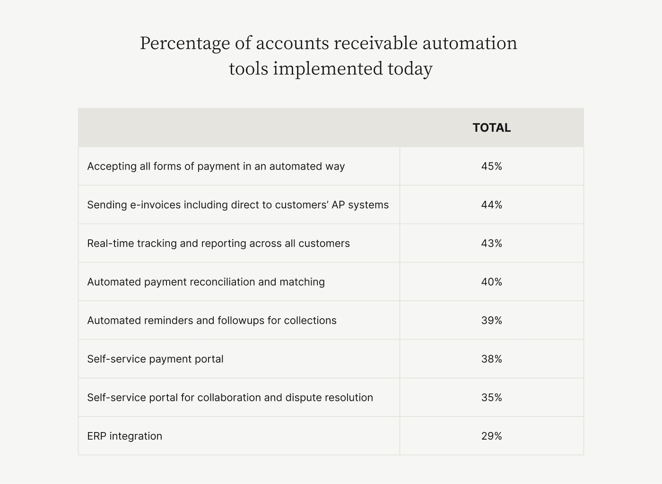Select the 38% value cell
This screenshot has height=484, width=662.
[491, 359]
